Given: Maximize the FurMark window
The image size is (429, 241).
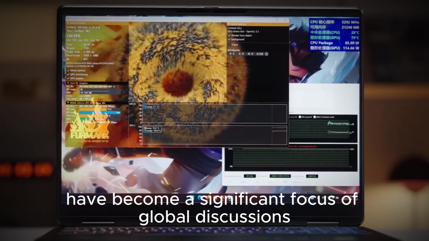Looking at the screenshot, I should tap(277, 20).
